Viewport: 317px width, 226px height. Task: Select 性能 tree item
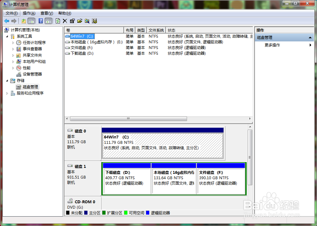(x=27, y=68)
